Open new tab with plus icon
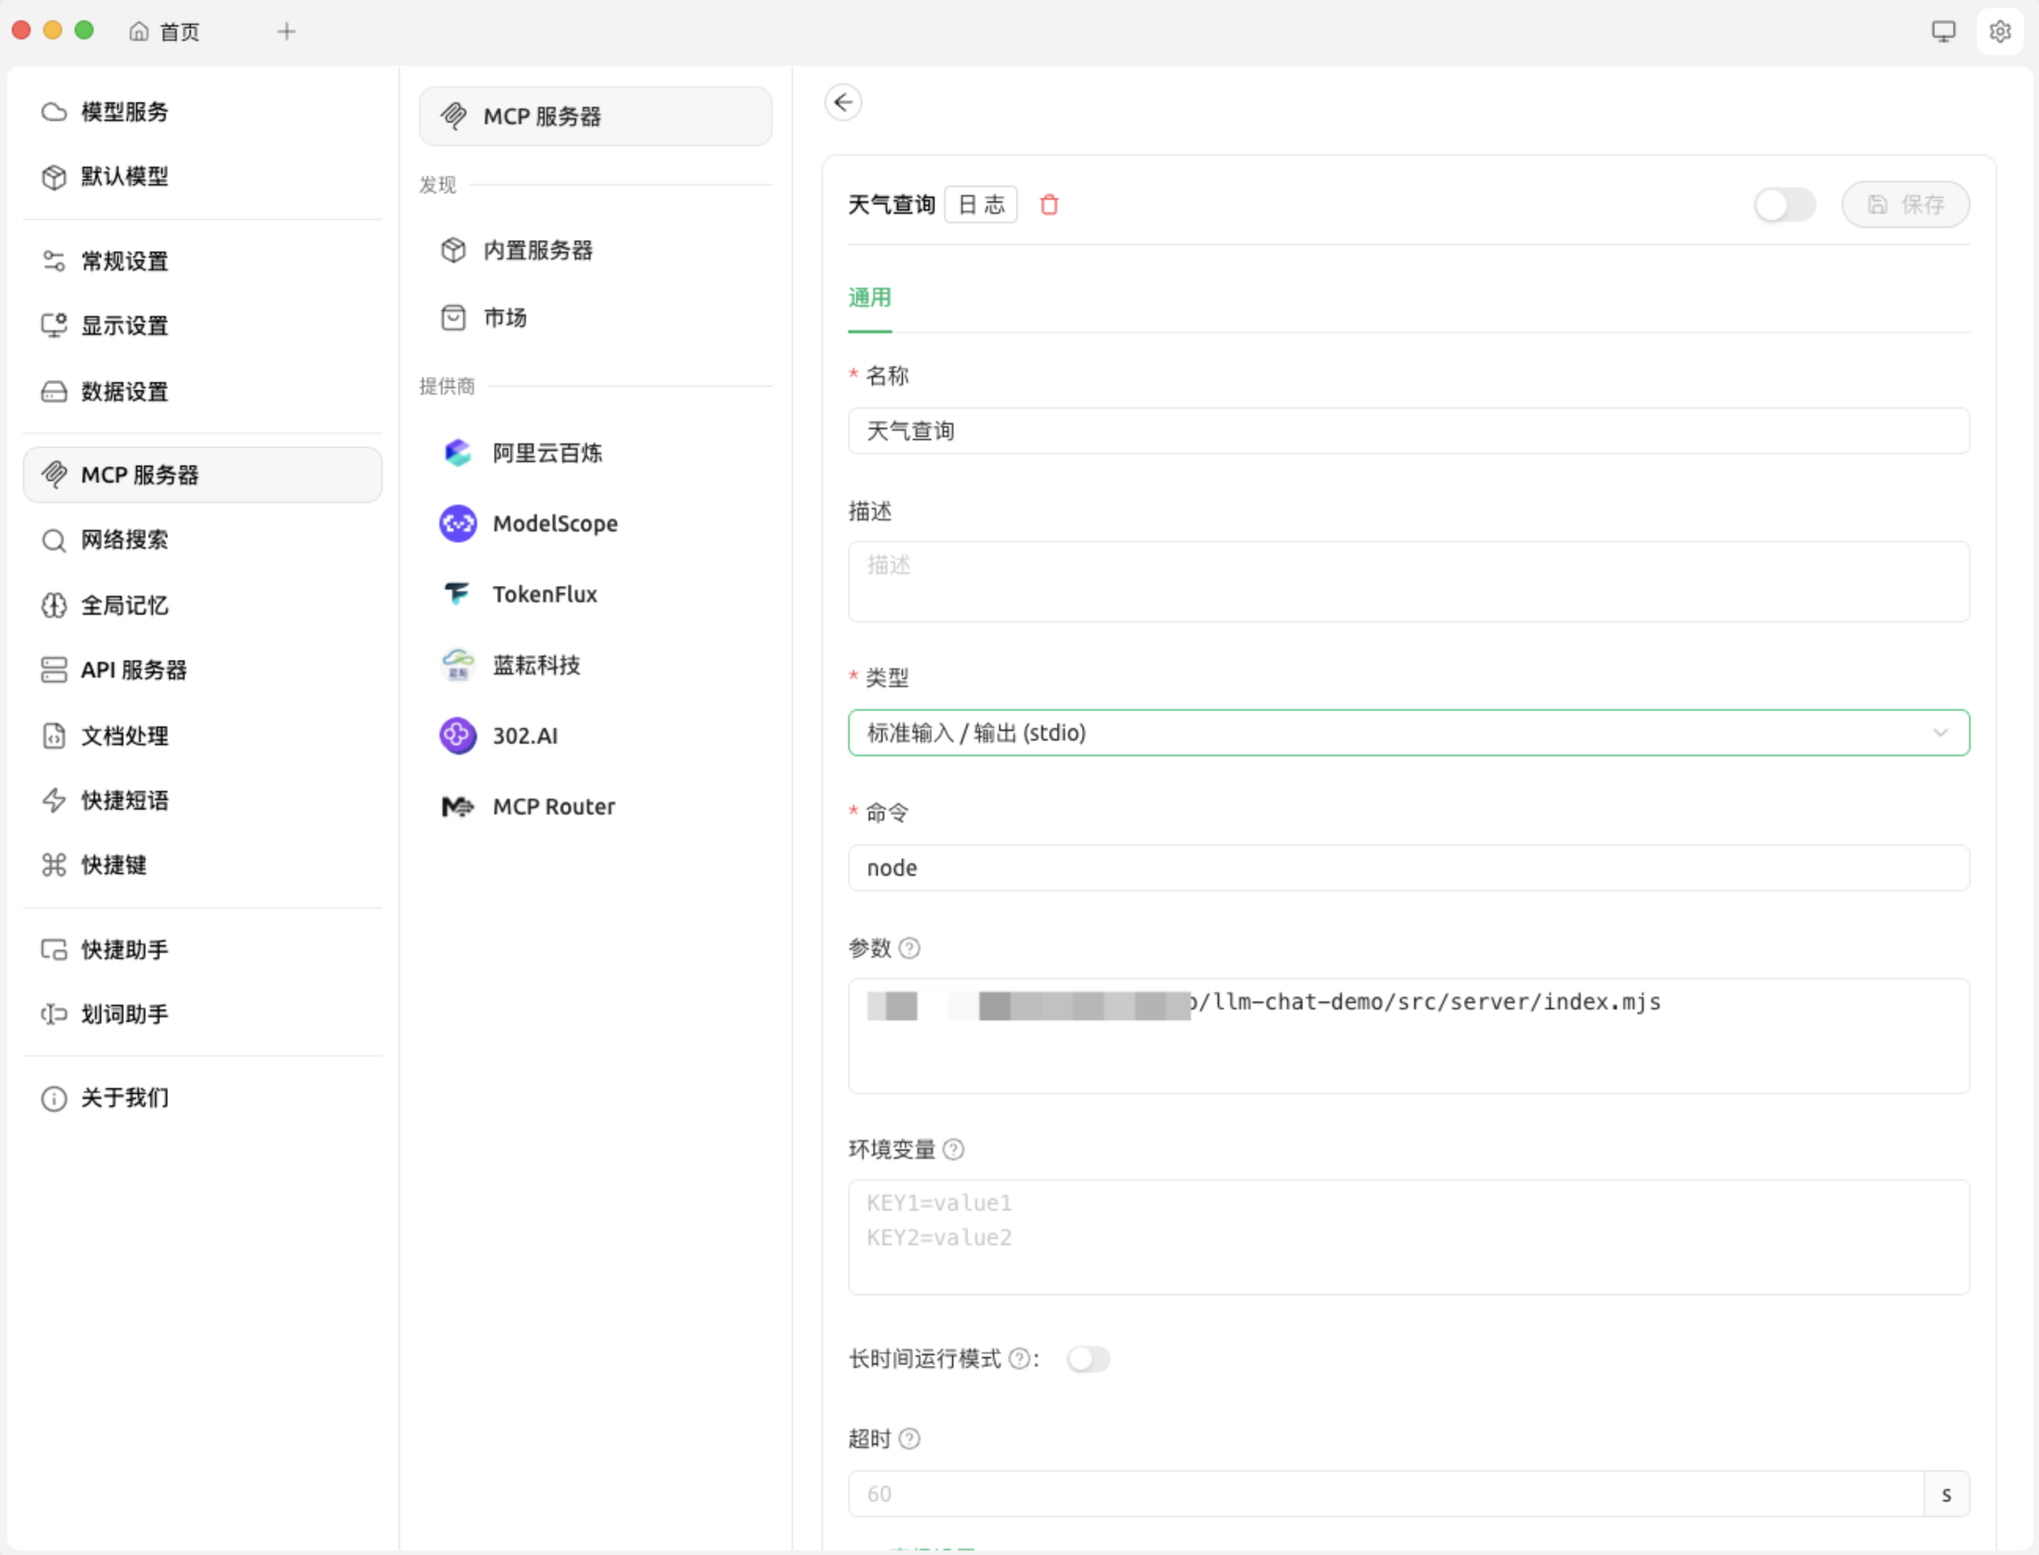This screenshot has width=2039, height=1555. click(x=286, y=31)
